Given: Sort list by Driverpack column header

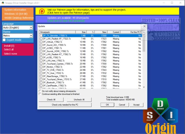Looking at the screenshot, I should coord(57,32).
